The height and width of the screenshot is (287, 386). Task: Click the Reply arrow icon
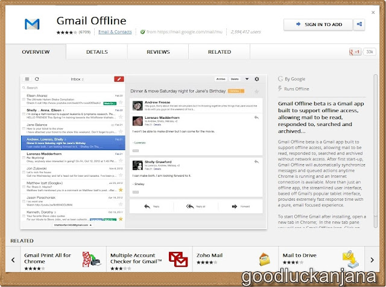coord(147,206)
